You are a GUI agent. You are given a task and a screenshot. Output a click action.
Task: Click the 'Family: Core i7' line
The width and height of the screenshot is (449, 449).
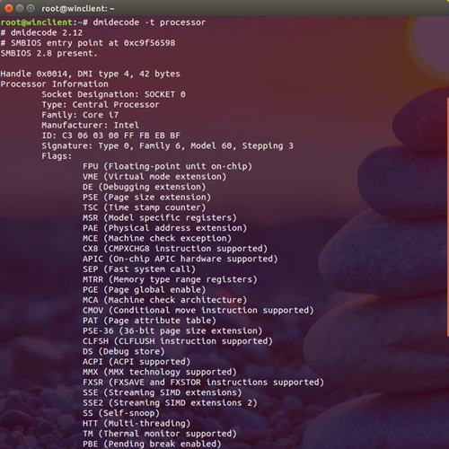(80, 115)
